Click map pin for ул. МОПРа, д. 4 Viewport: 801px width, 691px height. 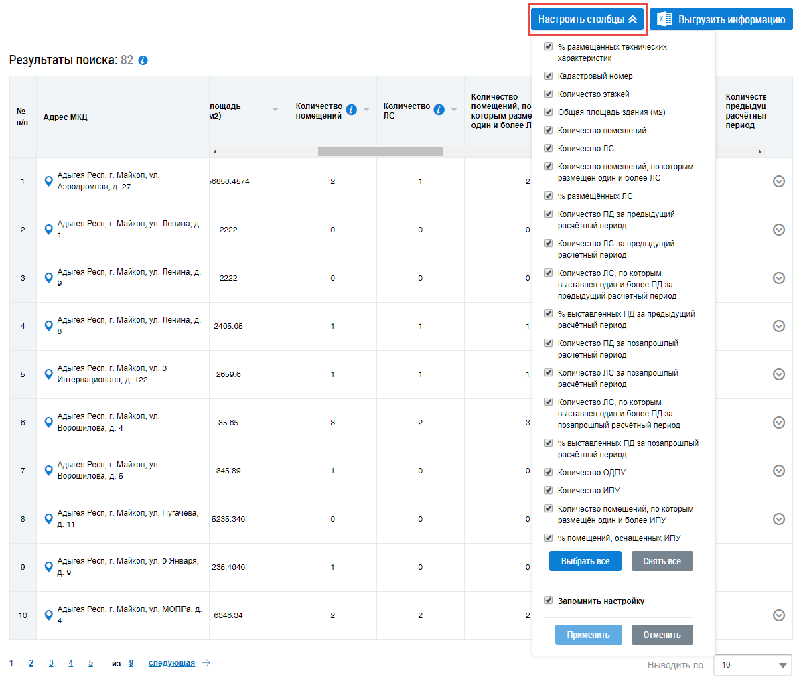click(48, 615)
